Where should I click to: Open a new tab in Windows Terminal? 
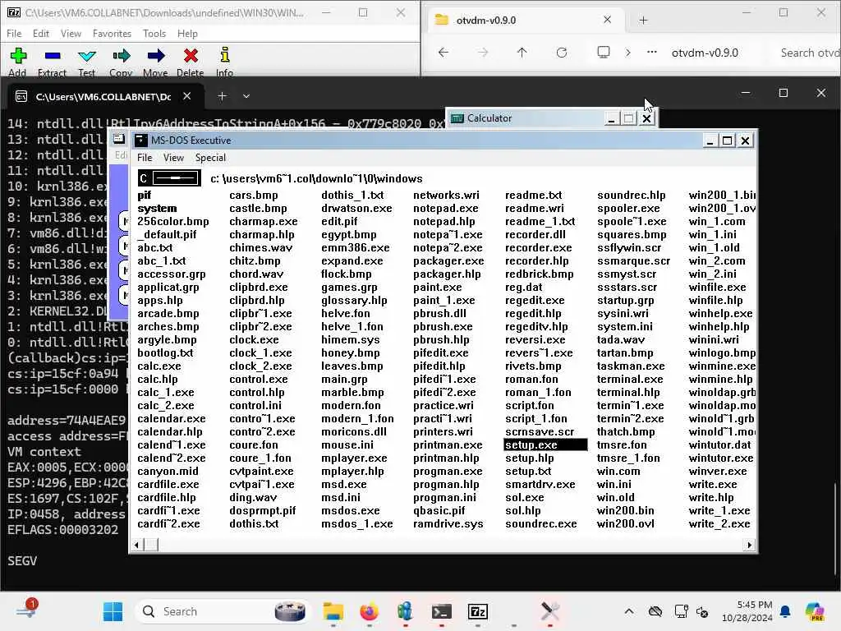click(x=222, y=96)
